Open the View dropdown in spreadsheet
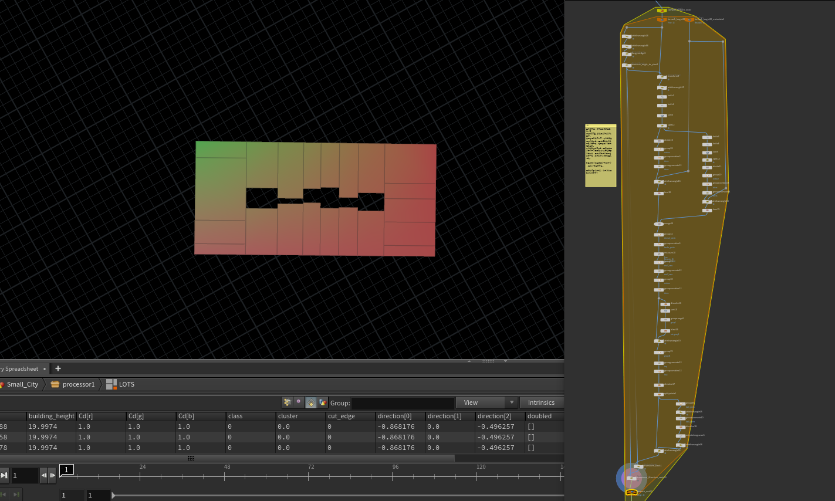 coord(486,402)
